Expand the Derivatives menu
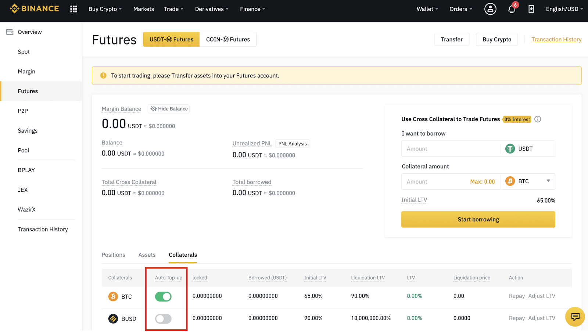The height and width of the screenshot is (332, 588). (x=212, y=9)
